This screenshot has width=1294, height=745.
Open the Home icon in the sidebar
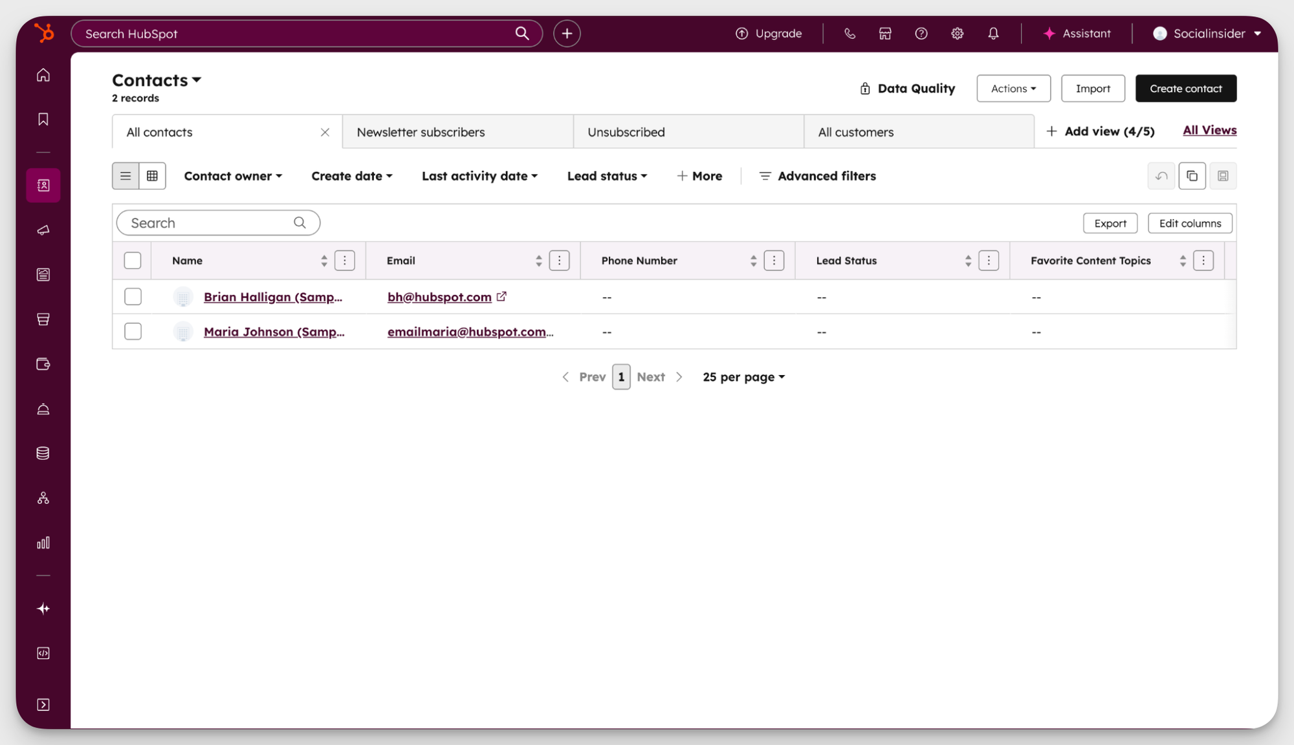pos(43,74)
